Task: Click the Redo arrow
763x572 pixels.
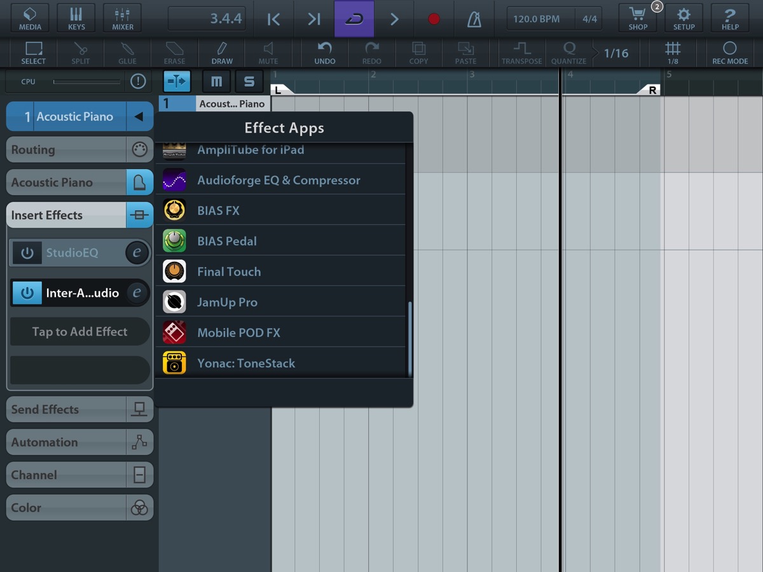Action: click(372, 53)
